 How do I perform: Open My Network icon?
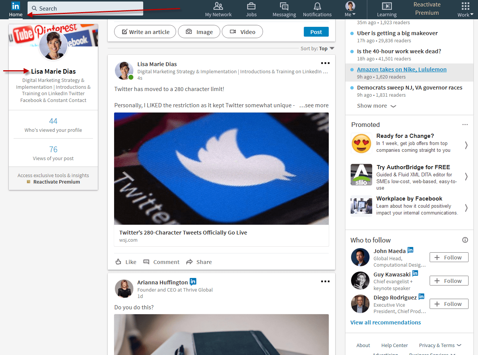[218, 6]
